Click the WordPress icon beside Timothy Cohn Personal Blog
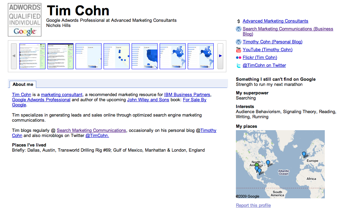 coord(239,42)
